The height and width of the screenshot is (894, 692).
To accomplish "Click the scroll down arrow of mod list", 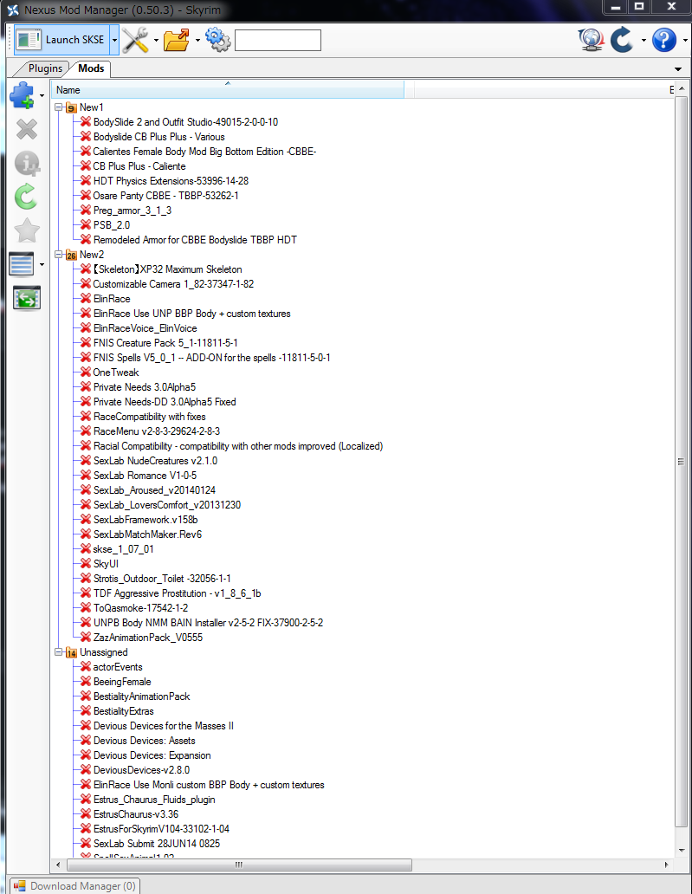I will pos(681,850).
